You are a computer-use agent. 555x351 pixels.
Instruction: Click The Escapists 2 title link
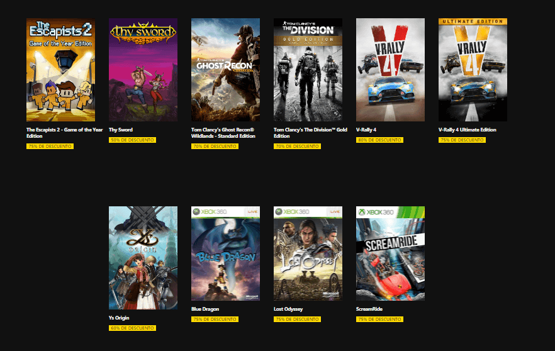tap(64, 133)
